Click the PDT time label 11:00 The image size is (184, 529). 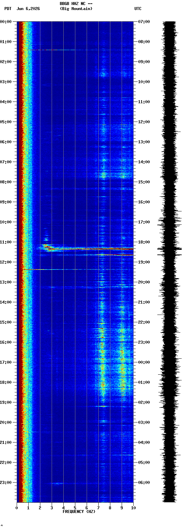pos(6,242)
